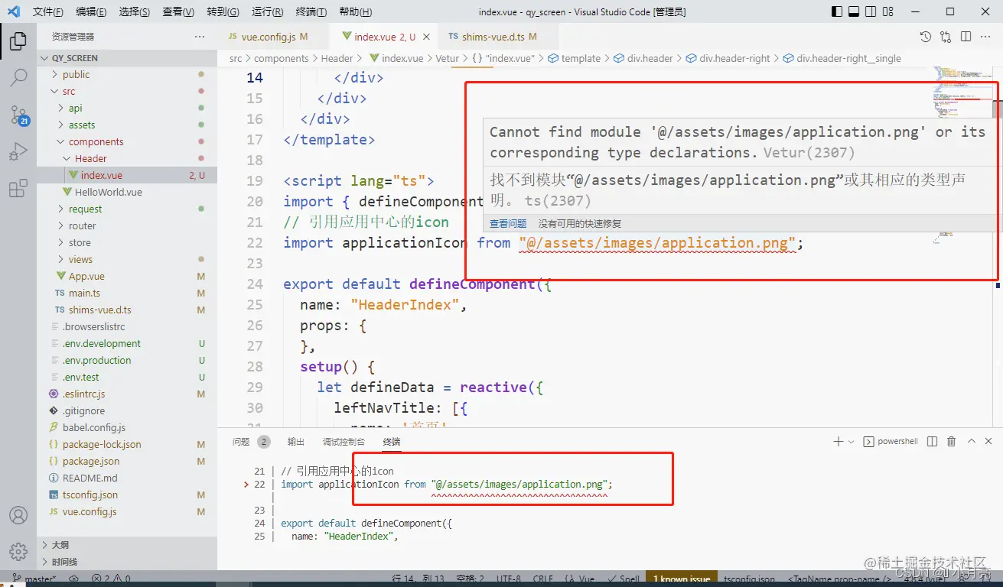Expand the 大纲 outline section
This screenshot has height=587, width=1003.
127,545
